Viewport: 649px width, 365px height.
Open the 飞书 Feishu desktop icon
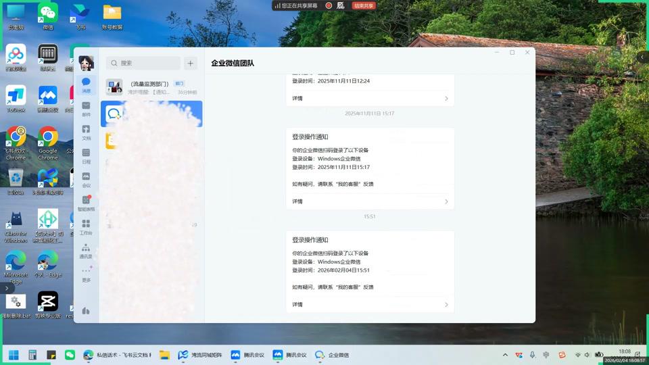tap(80, 18)
